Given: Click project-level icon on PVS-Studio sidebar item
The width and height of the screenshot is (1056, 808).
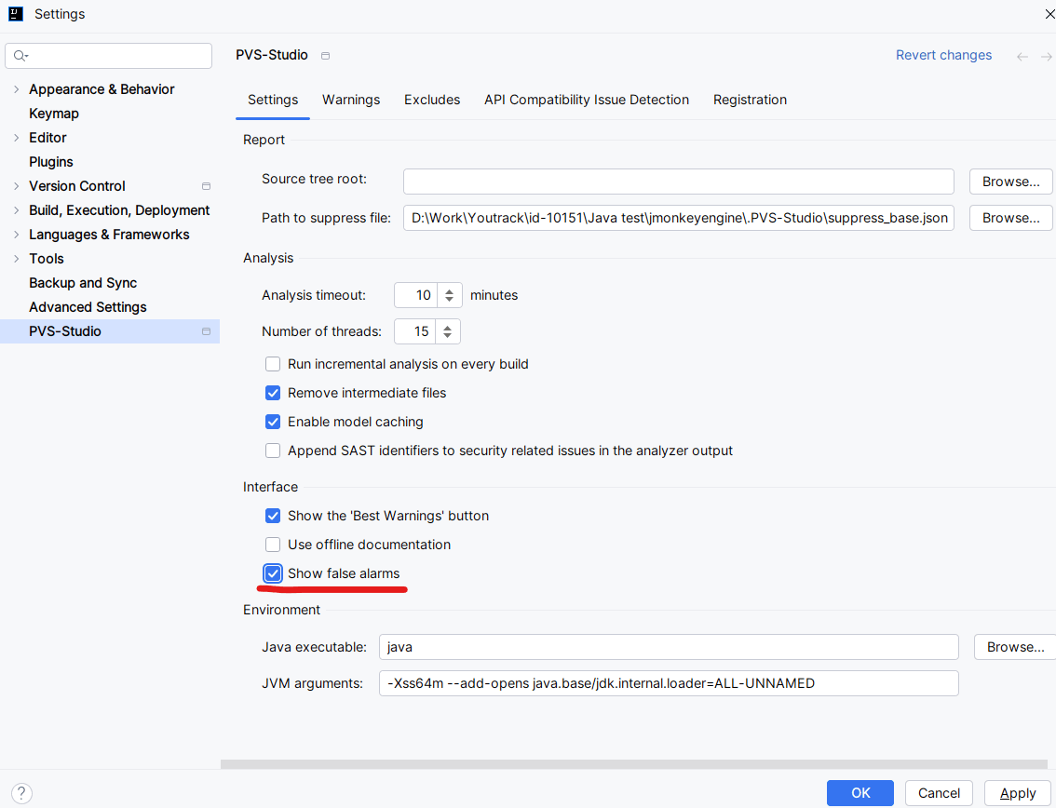Looking at the screenshot, I should tap(206, 331).
